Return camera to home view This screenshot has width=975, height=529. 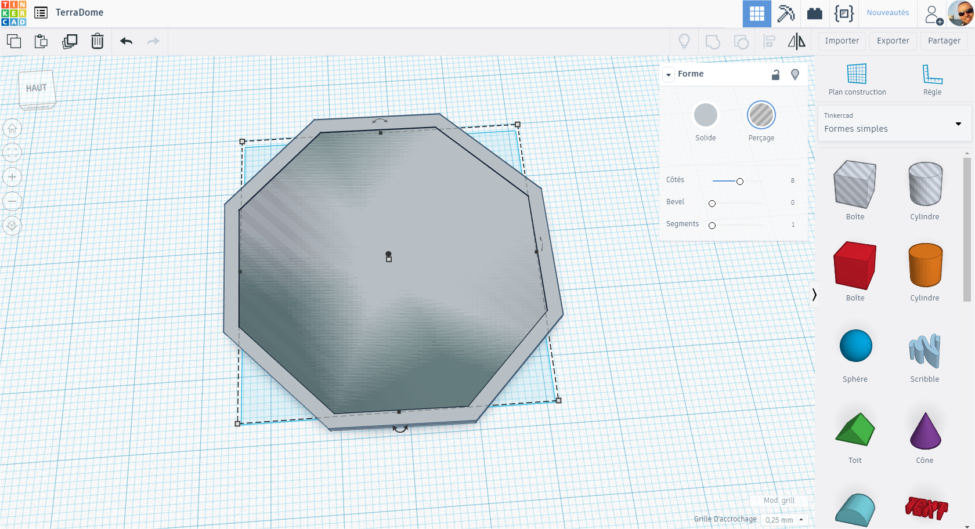pos(12,128)
